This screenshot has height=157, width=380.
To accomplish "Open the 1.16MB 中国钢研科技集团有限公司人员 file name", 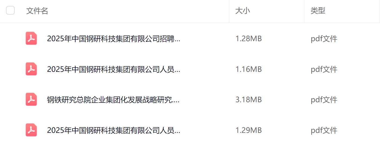I will tap(114, 70).
